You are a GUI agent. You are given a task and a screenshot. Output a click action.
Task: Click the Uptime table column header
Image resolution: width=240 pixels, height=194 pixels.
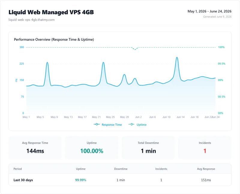click(81, 169)
